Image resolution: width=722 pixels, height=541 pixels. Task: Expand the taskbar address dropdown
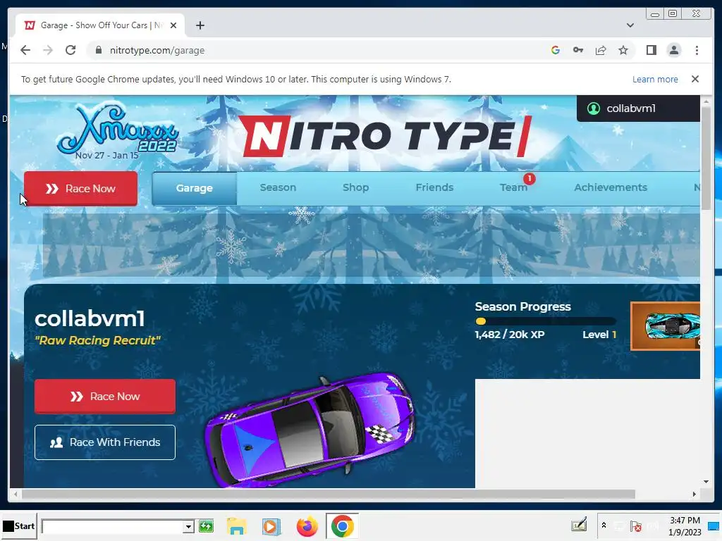tap(188, 526)
